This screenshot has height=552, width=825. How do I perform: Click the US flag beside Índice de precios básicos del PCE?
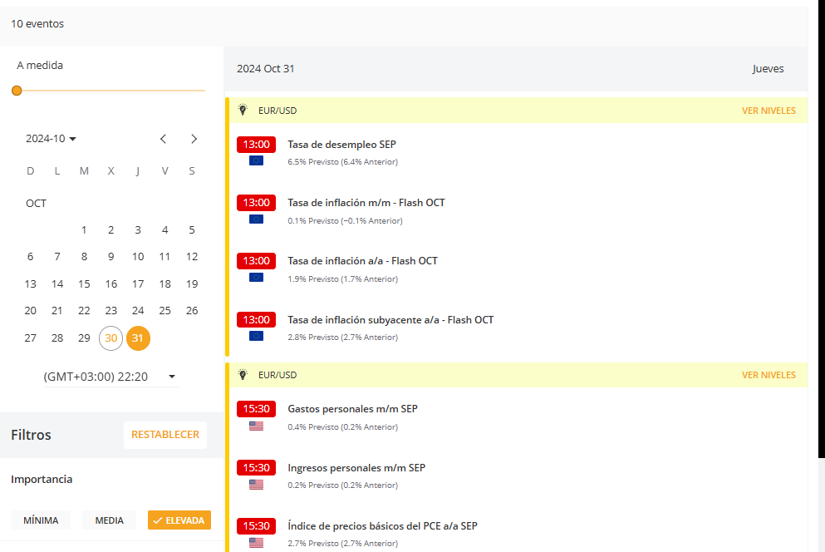tap(258, 543)
